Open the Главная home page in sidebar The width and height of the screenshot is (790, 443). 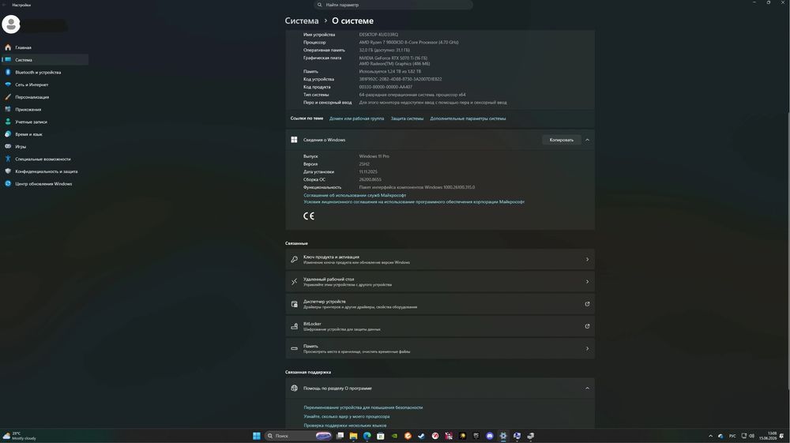[44, 47]
